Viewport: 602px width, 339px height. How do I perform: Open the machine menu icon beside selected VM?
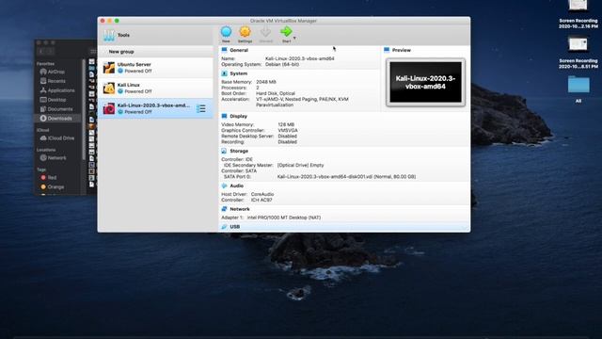(200, 109)
